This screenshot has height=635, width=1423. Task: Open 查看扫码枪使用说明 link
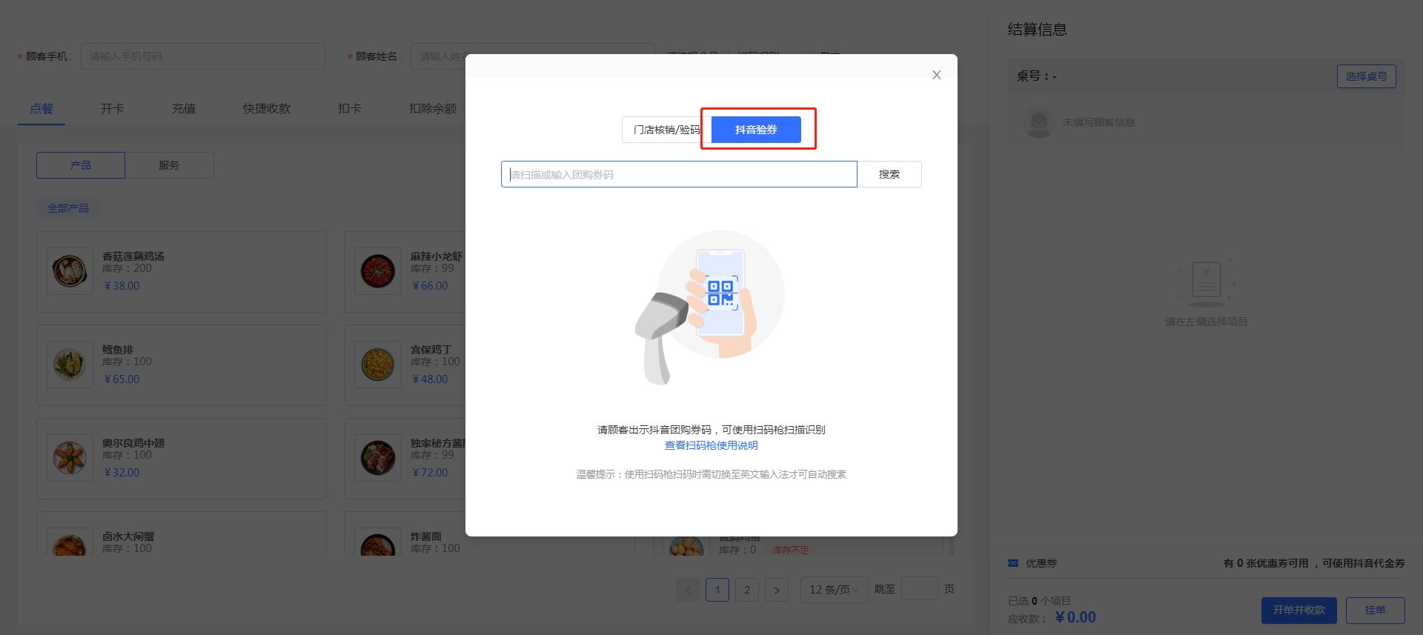711,445
